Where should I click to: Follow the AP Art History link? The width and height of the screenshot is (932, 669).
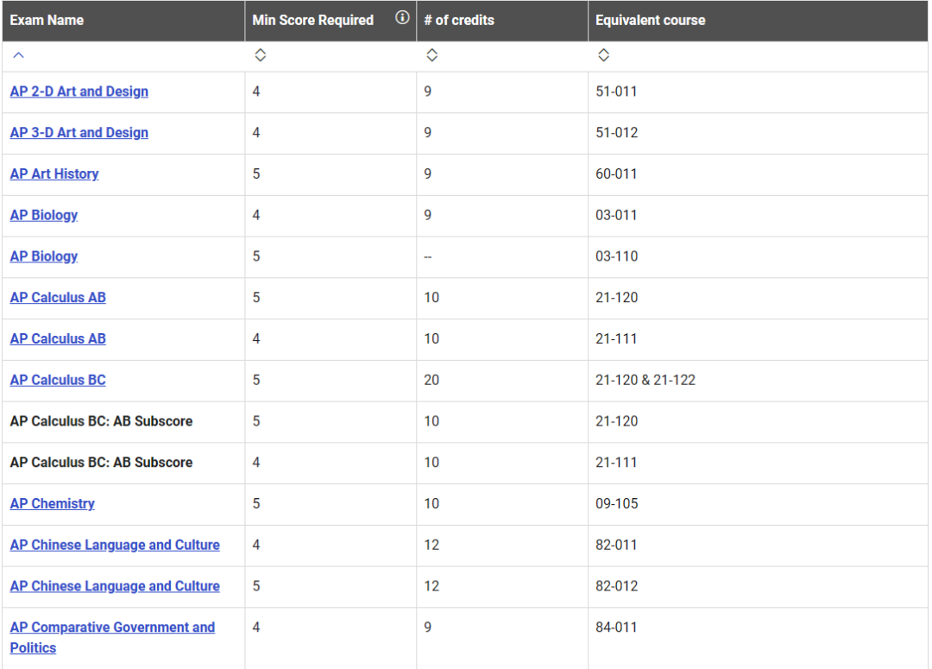pos(54,174)
